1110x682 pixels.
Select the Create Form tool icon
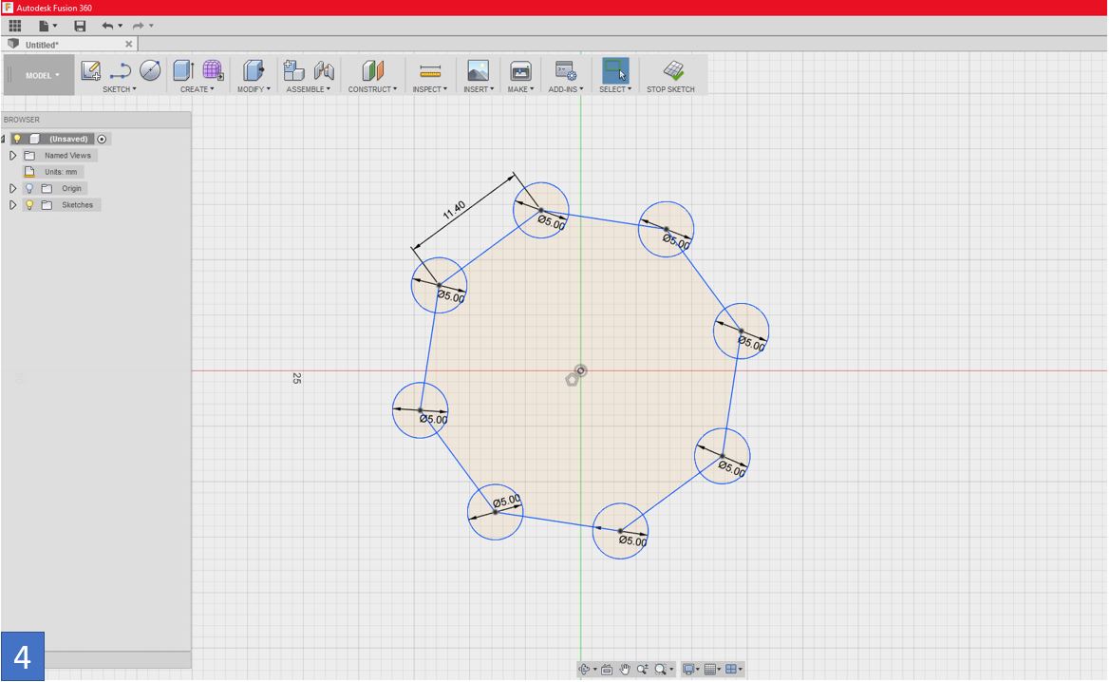213,70
